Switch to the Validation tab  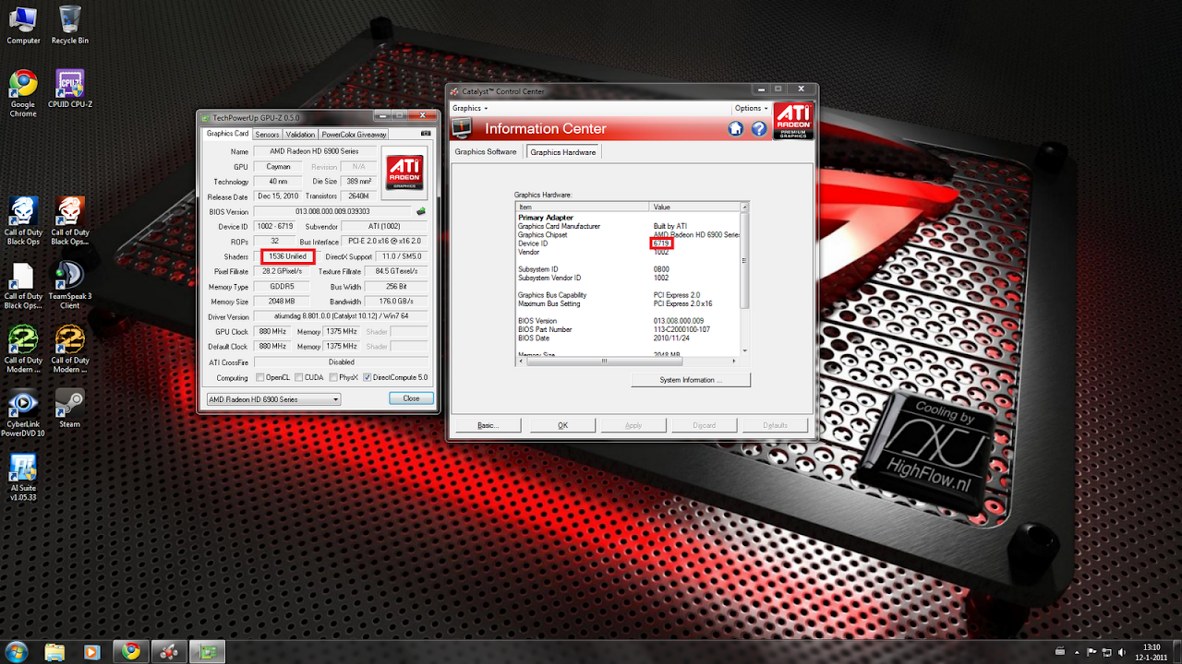tap(300, 135)
